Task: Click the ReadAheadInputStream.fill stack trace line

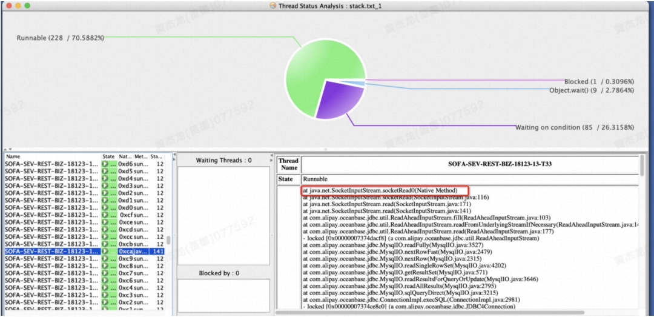Action: click(x=427, y=218)
